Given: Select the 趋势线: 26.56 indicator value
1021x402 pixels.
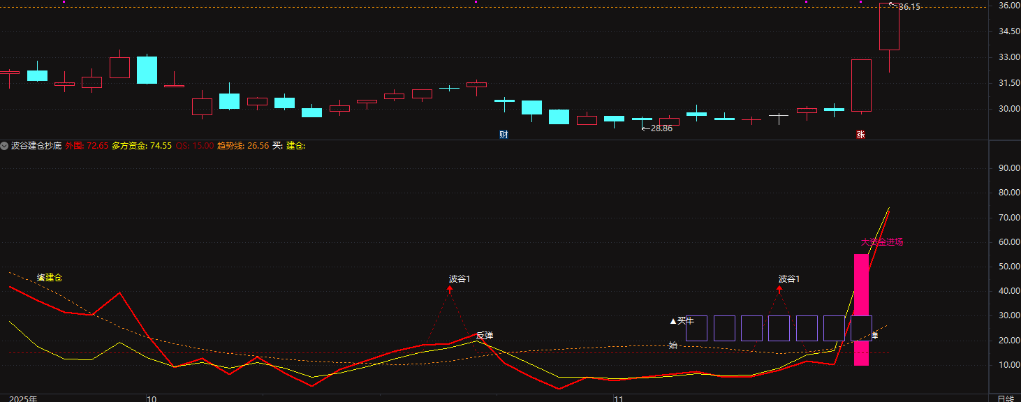Looking at the screenshot, I should (243, 146).
